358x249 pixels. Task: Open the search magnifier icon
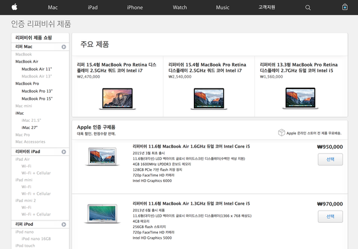[x=308, y=8]
